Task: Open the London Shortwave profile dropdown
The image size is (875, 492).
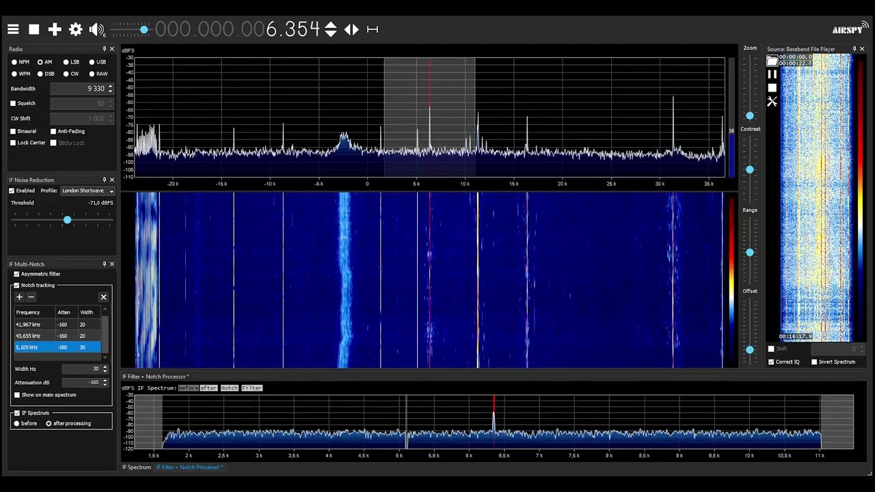Action: pos(87,191)
